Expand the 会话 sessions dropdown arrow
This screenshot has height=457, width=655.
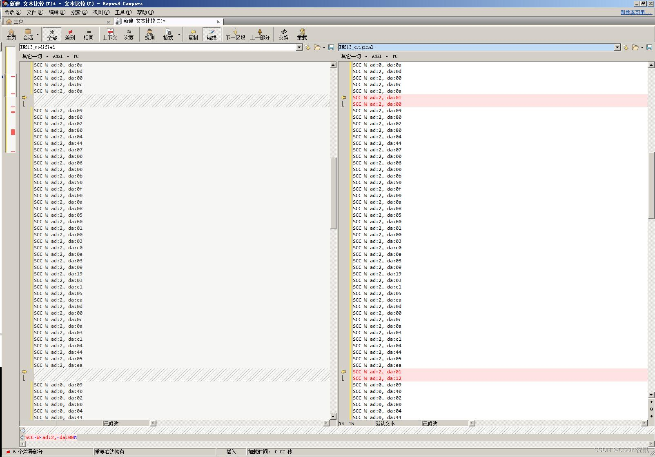tap(38, 34)
